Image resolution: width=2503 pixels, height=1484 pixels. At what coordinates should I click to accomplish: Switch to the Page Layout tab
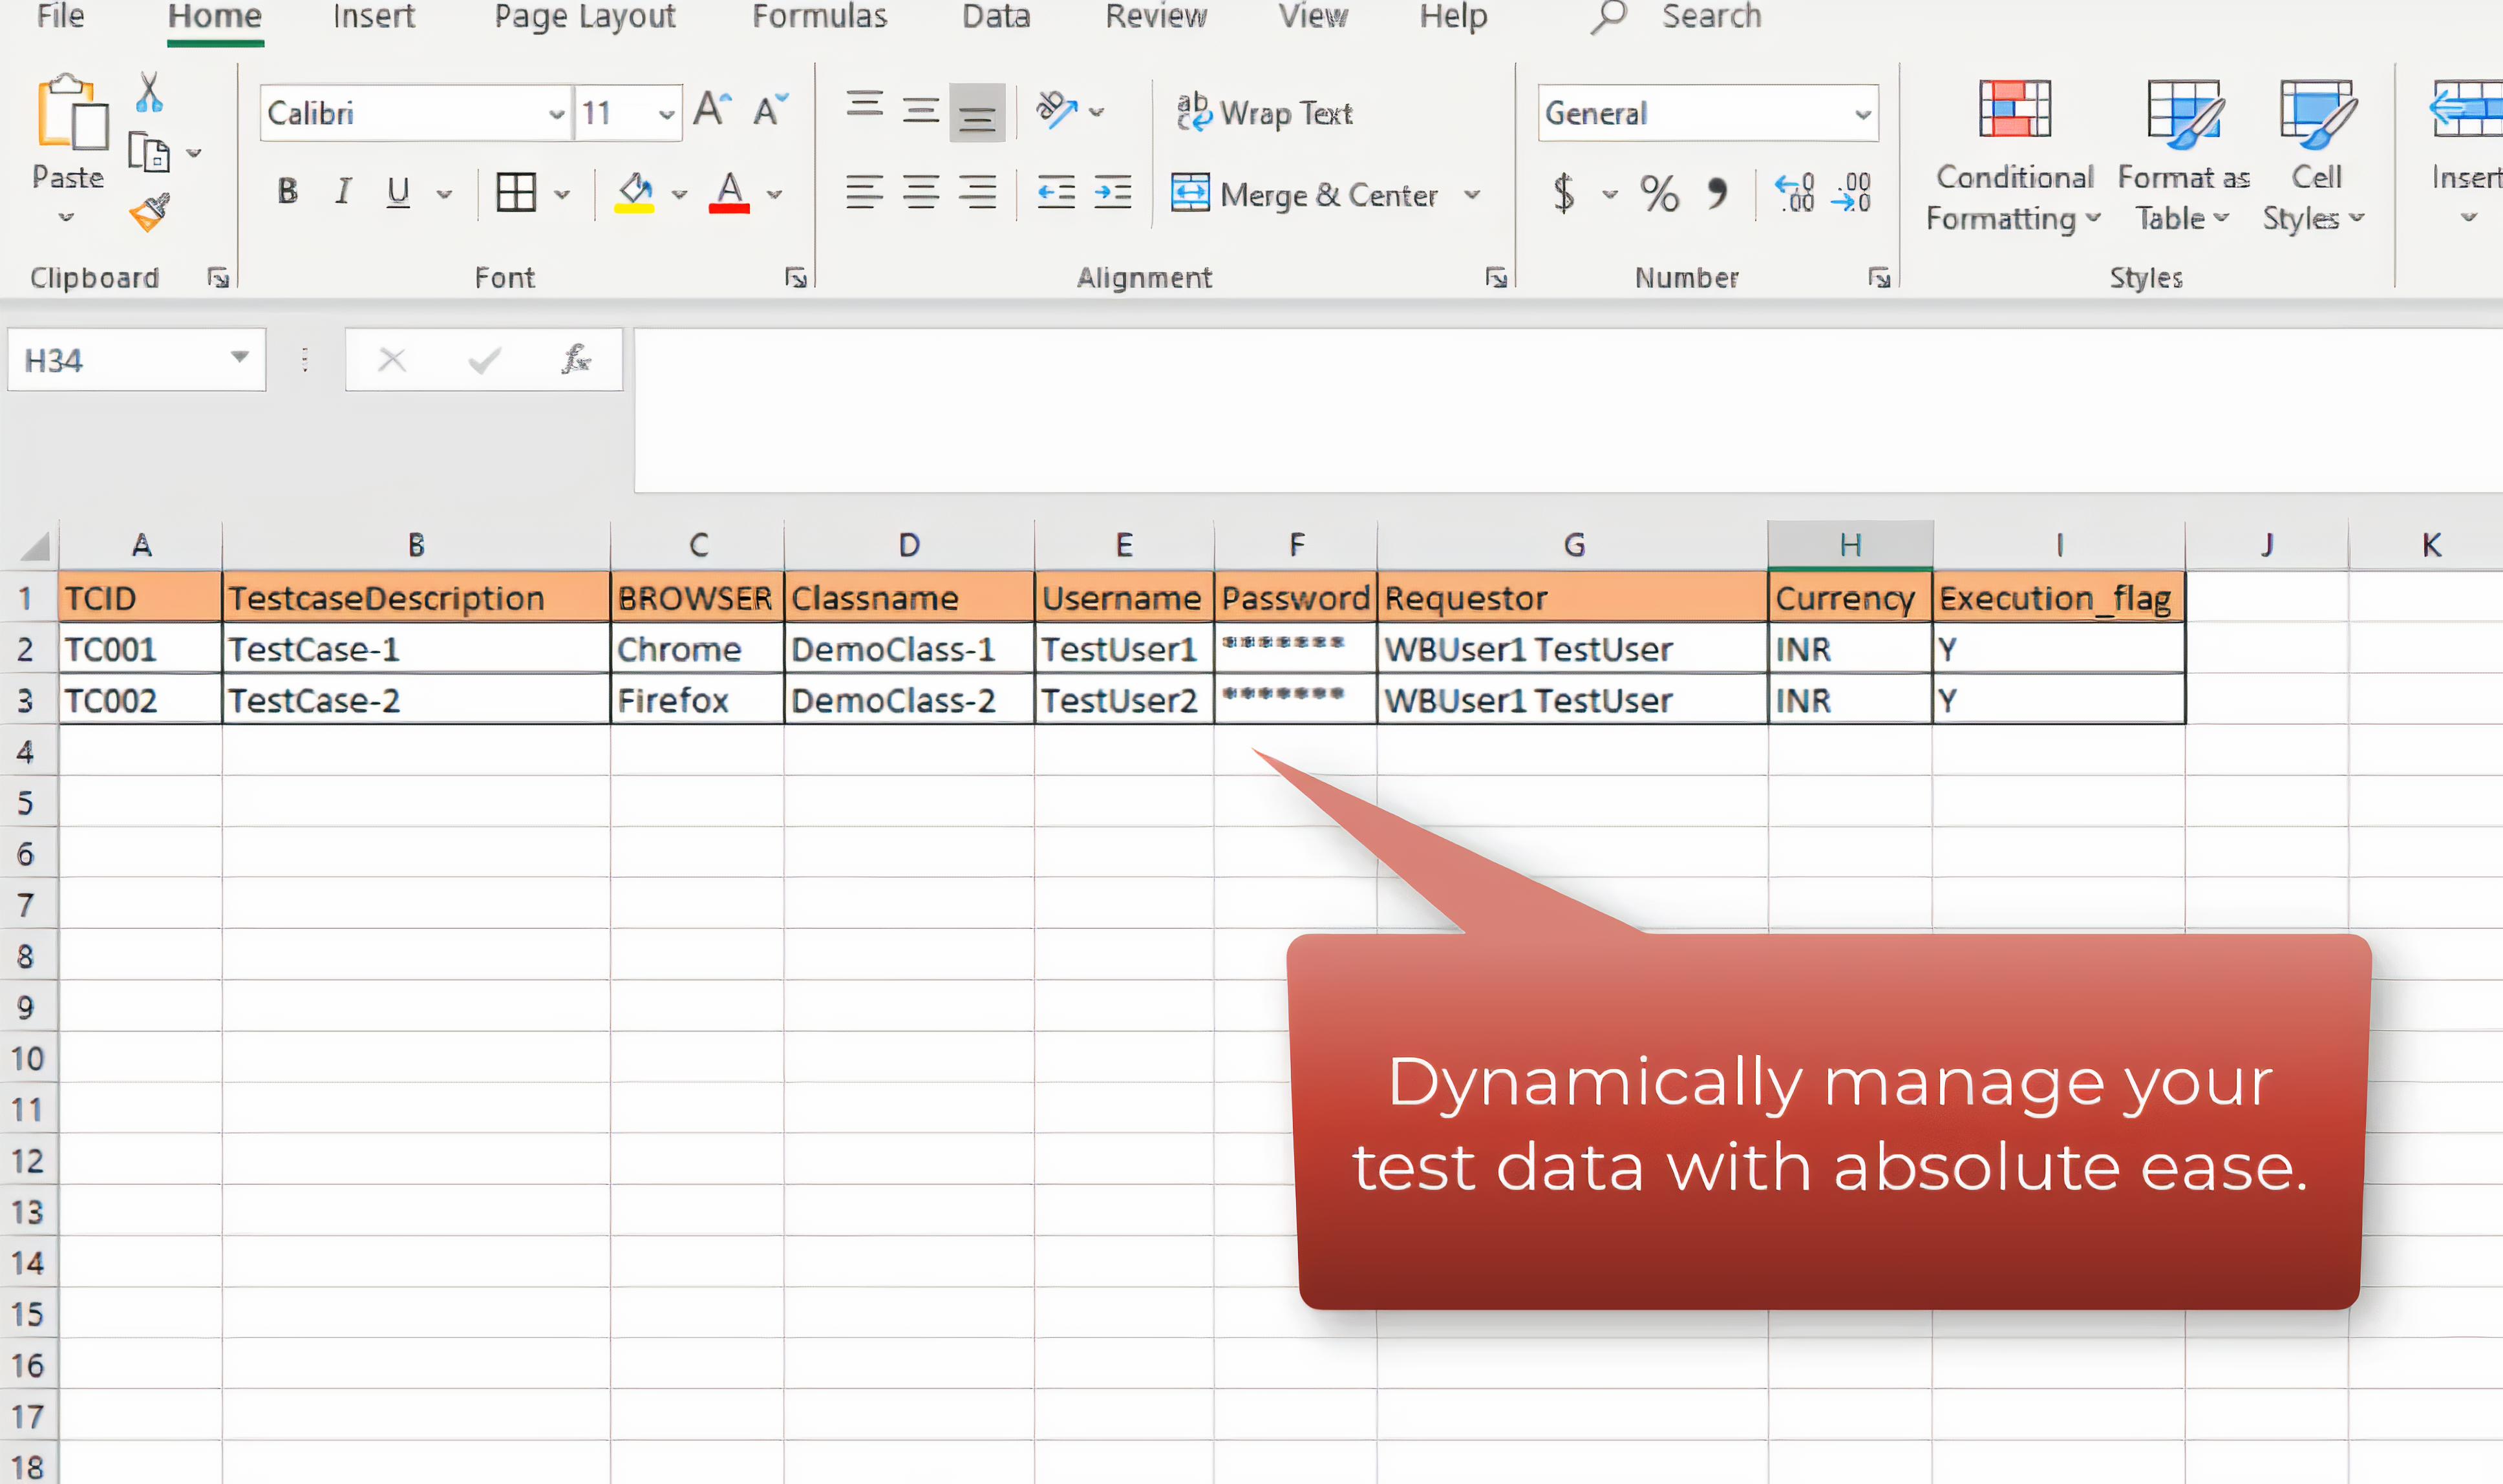coord(585,16)
